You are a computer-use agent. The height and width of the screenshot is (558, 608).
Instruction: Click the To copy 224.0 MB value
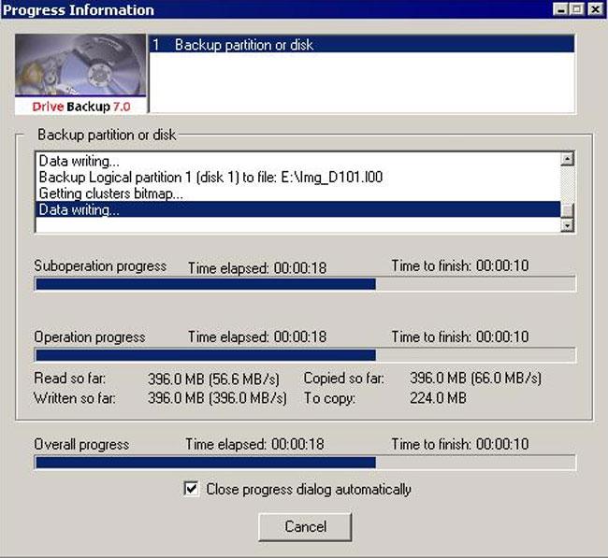pos(438,398)
